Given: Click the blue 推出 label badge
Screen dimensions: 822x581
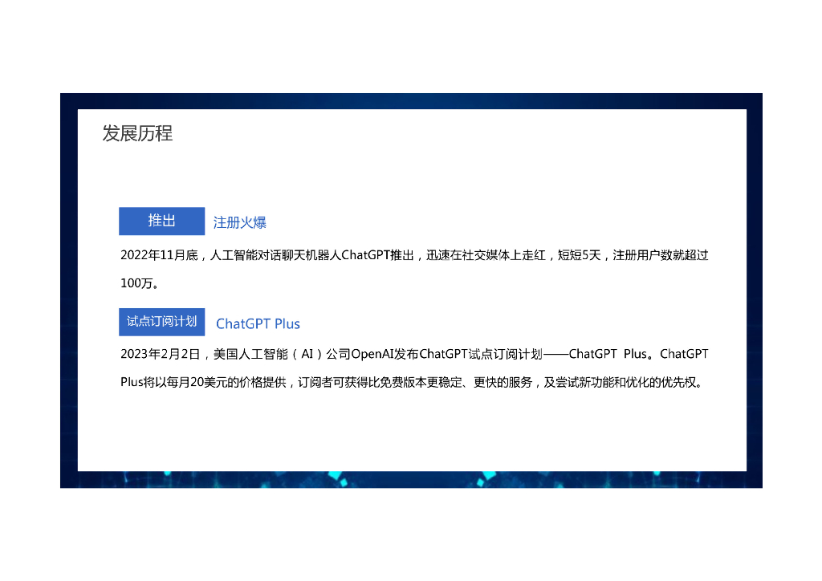Looking at the screenshot, I should pyautogui.click(x=161, y=221).
